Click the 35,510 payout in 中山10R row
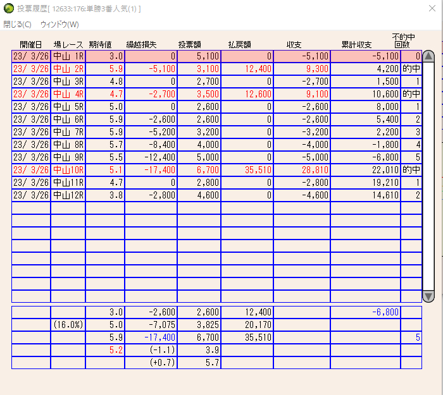443x395 pixels. click(x=247, y=170)
